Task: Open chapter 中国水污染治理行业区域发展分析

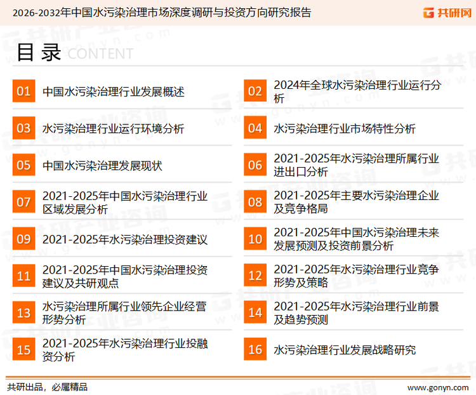Action: pos(125,203)
